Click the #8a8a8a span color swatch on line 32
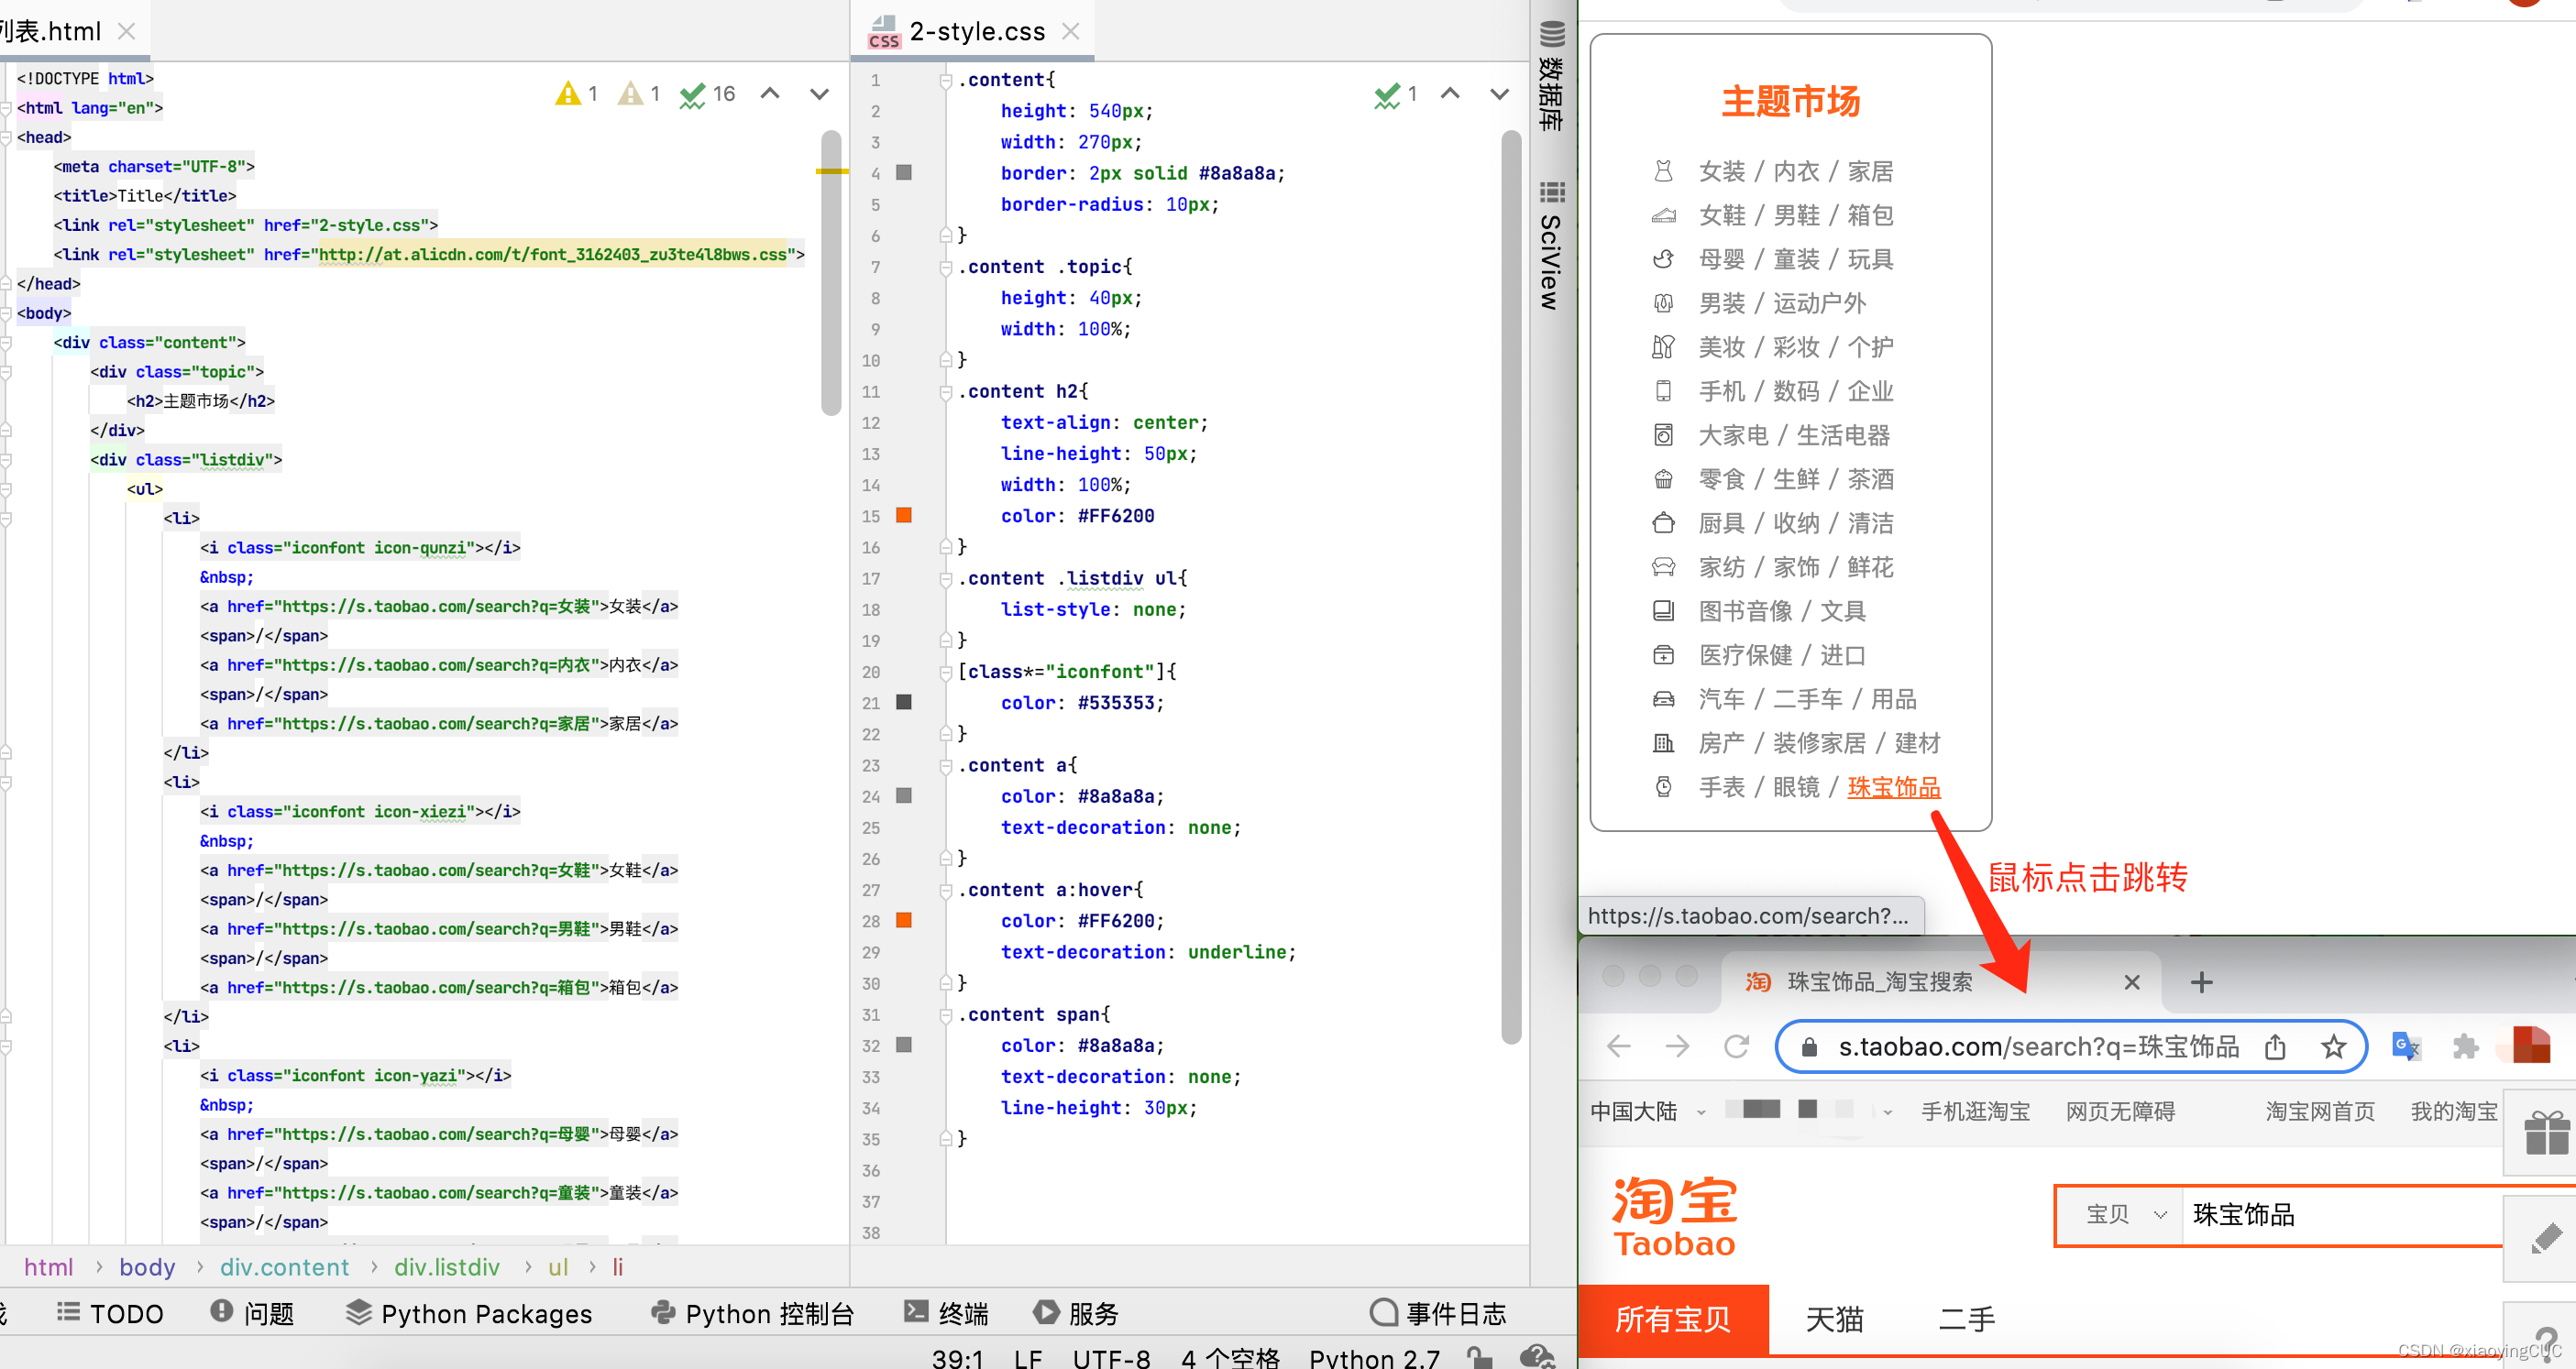The height and width of the screenshot is (1369, 2576). point(904,1046)
